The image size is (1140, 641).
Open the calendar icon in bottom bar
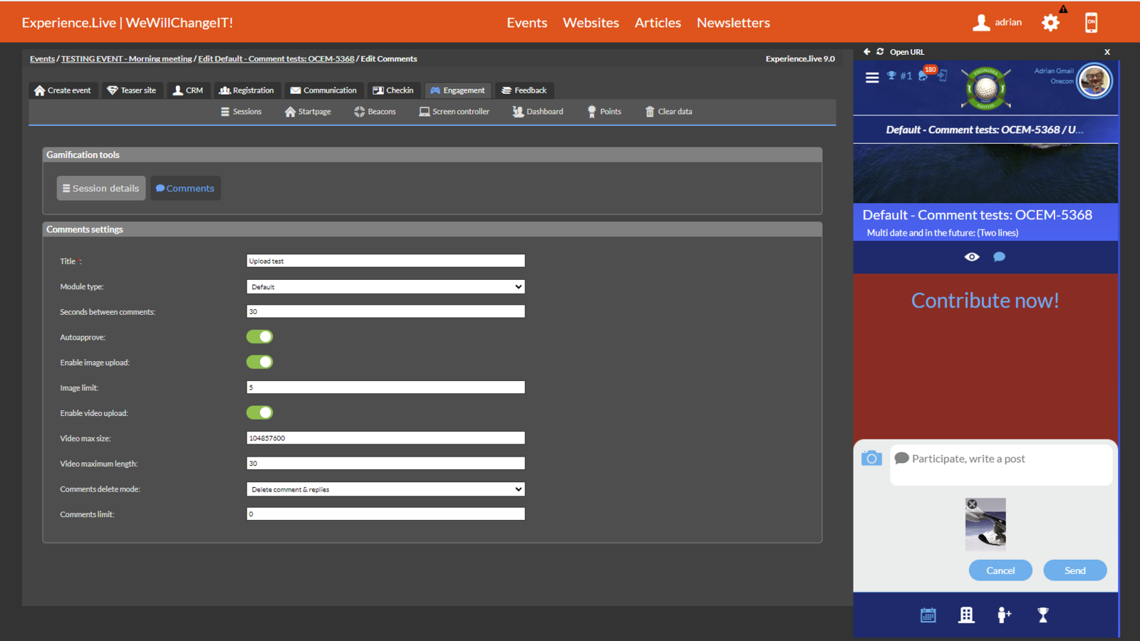(x=928, y=615)
